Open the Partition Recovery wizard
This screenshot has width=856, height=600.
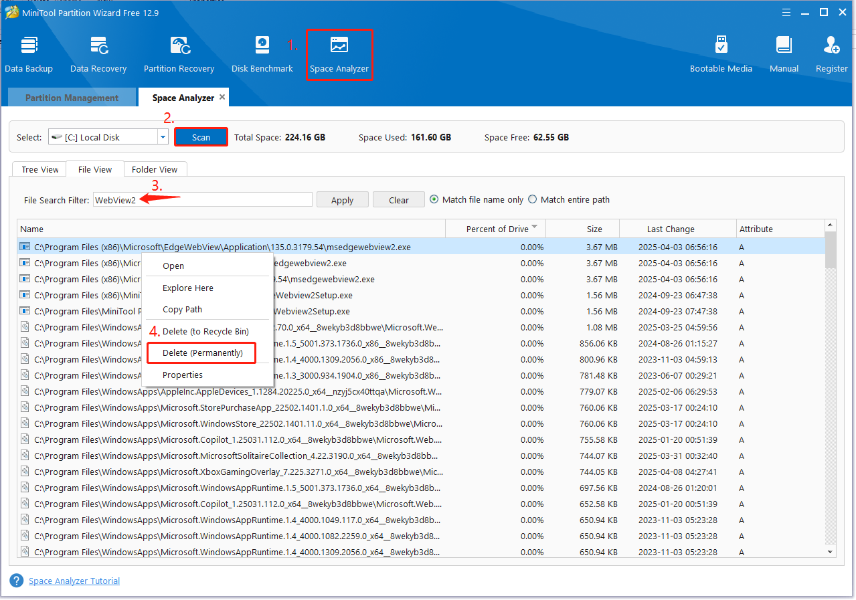179,54
